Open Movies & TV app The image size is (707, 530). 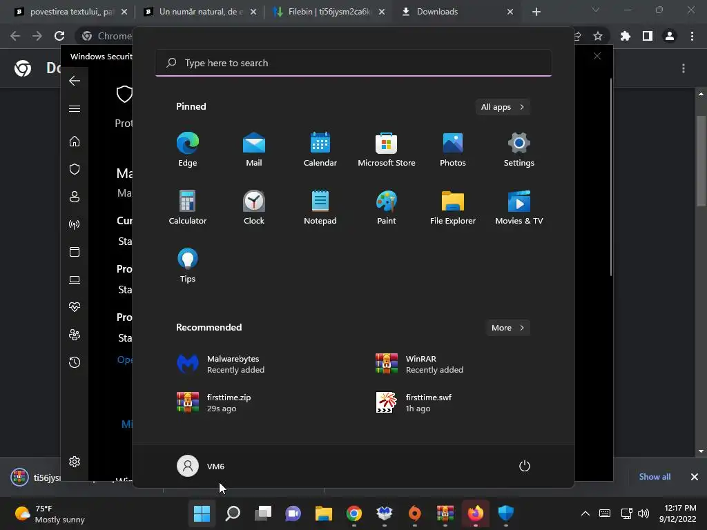pyautogui.click(x=519, y=207)
